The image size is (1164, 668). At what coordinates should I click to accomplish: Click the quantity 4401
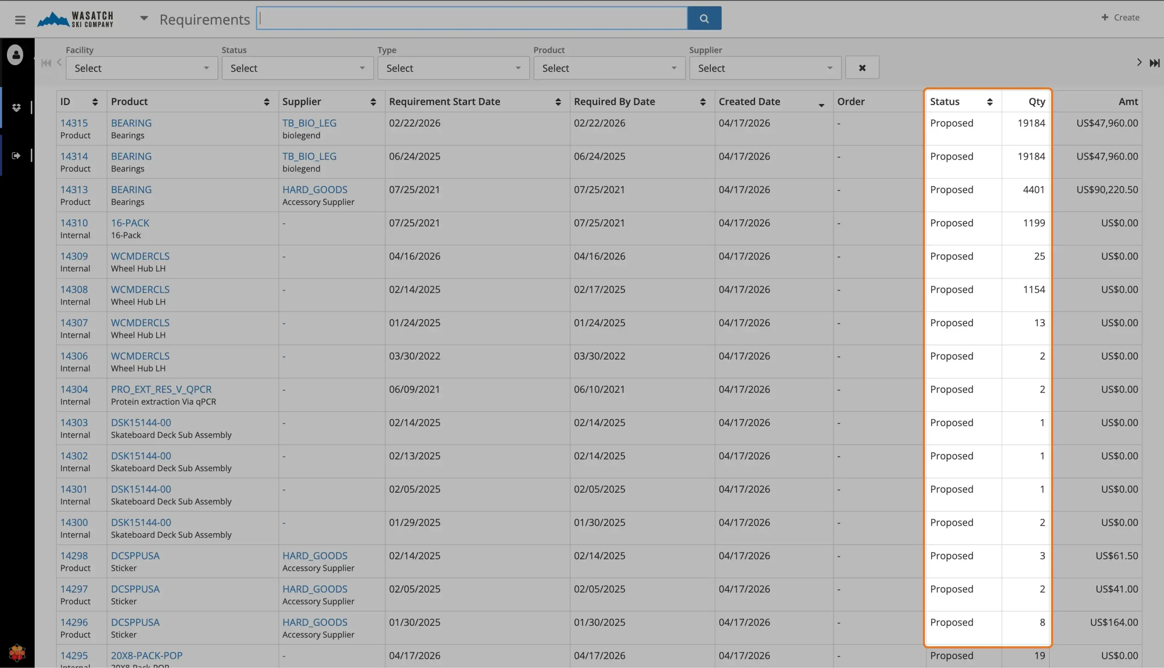1034,190
